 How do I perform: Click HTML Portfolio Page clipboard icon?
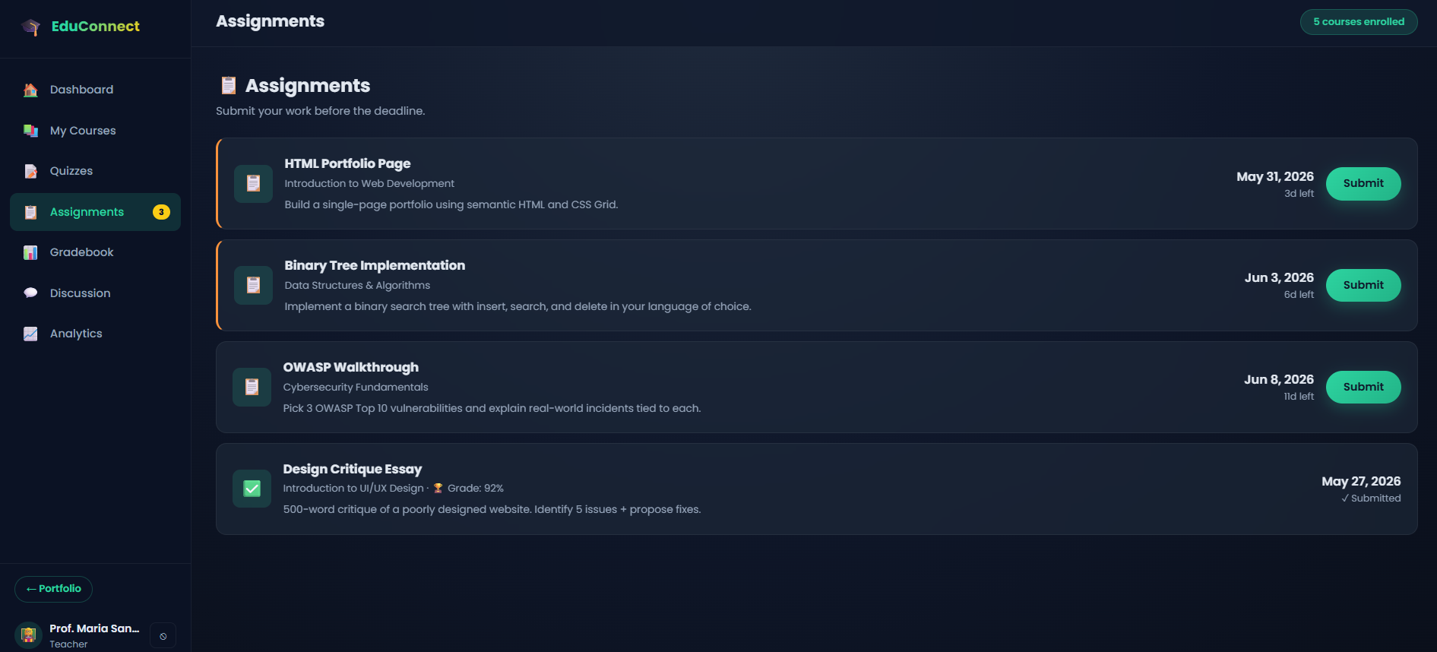click(x=254, y=183)
